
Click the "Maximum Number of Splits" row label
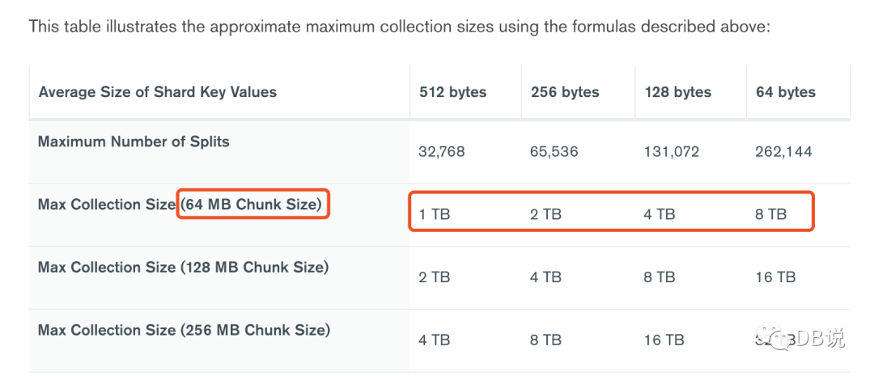134,142
